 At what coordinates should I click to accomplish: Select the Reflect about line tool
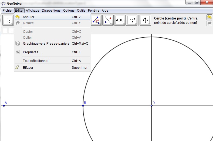pos(108,20)
